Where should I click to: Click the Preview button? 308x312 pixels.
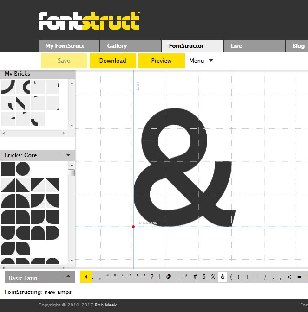point(162,61)
